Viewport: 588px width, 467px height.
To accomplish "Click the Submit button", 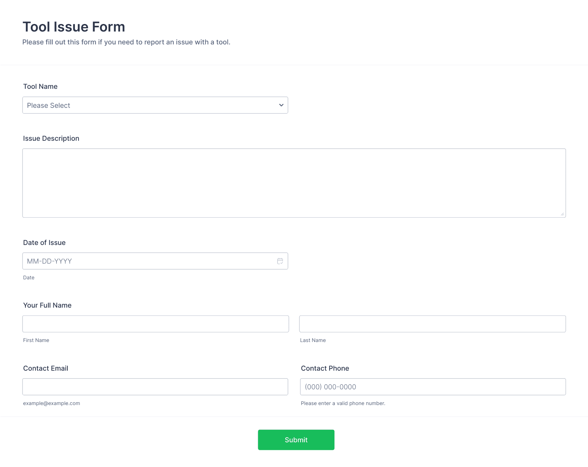I will (296, 440).
